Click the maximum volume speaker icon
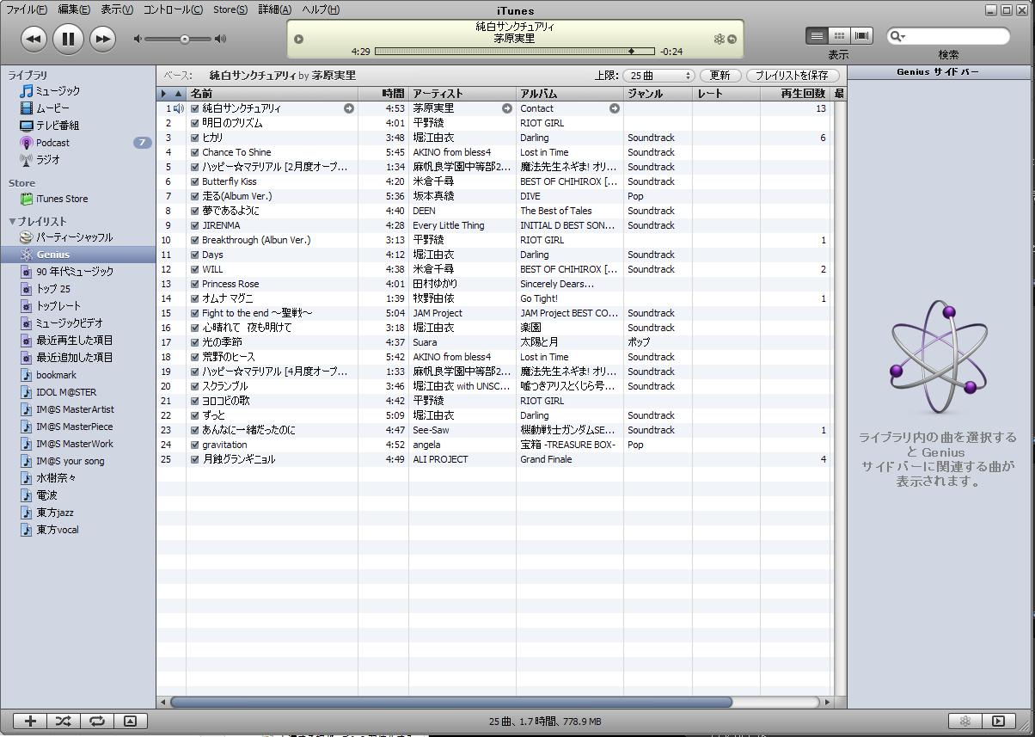 click(x=221, y=39)
